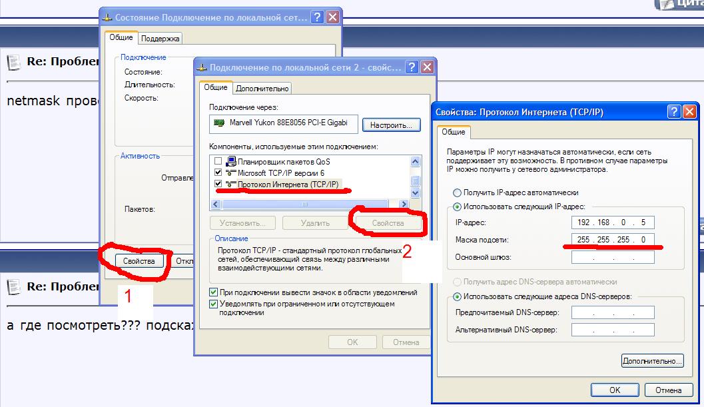
Task: Click horizontal scrollbar thumb in components list
Action: [305, 204]
